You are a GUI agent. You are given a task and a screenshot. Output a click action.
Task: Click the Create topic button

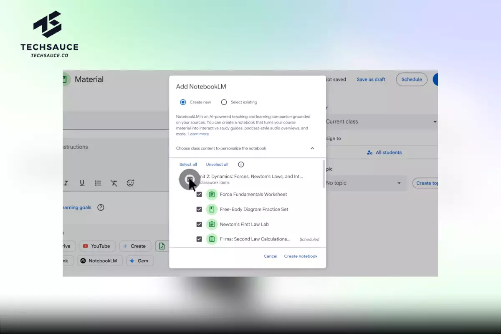coord(425,183)
